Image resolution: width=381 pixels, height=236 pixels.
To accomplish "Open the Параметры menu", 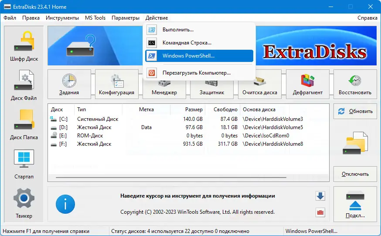I will pos(126,18).
